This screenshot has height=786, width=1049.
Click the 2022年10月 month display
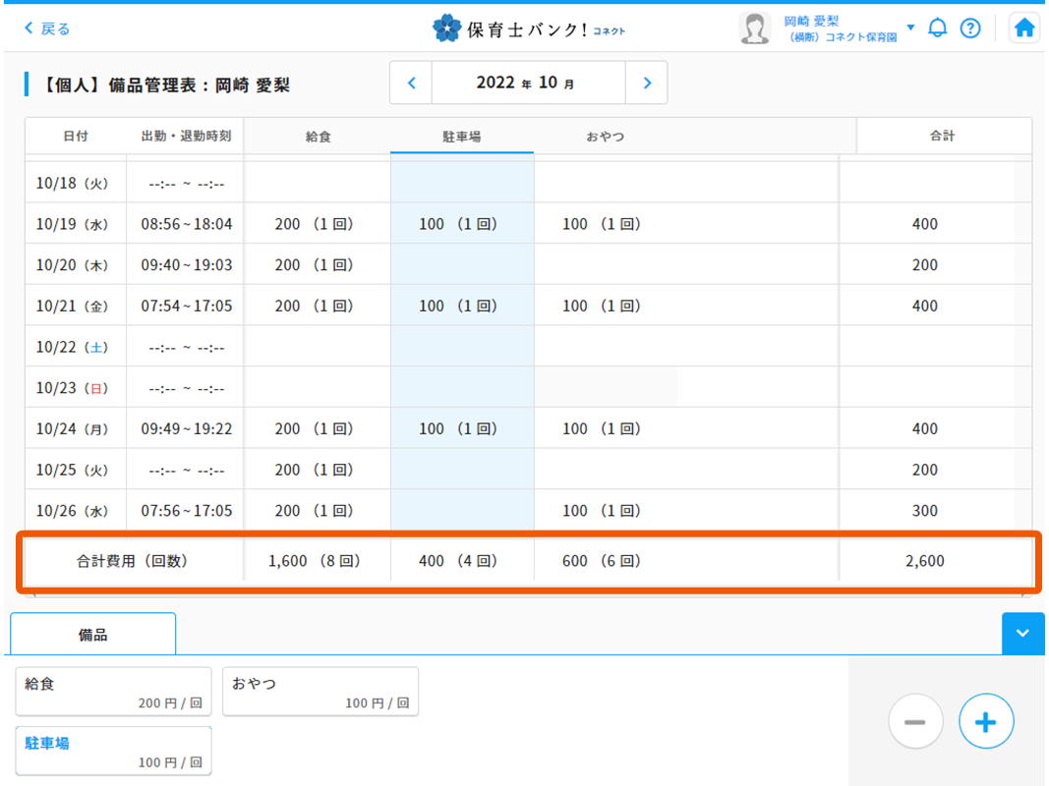pos(528,84)
